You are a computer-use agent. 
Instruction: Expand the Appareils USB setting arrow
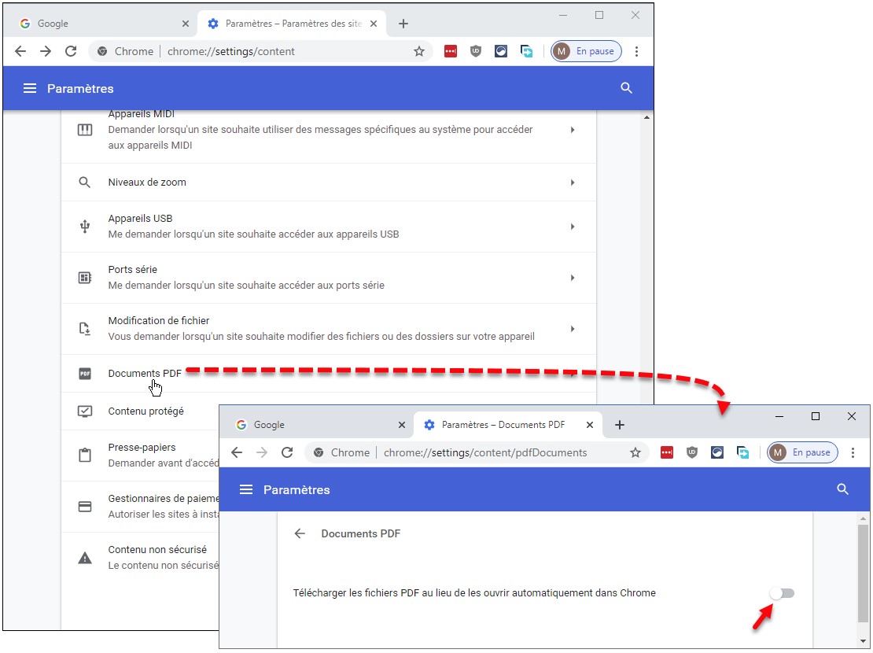[573, 227]
